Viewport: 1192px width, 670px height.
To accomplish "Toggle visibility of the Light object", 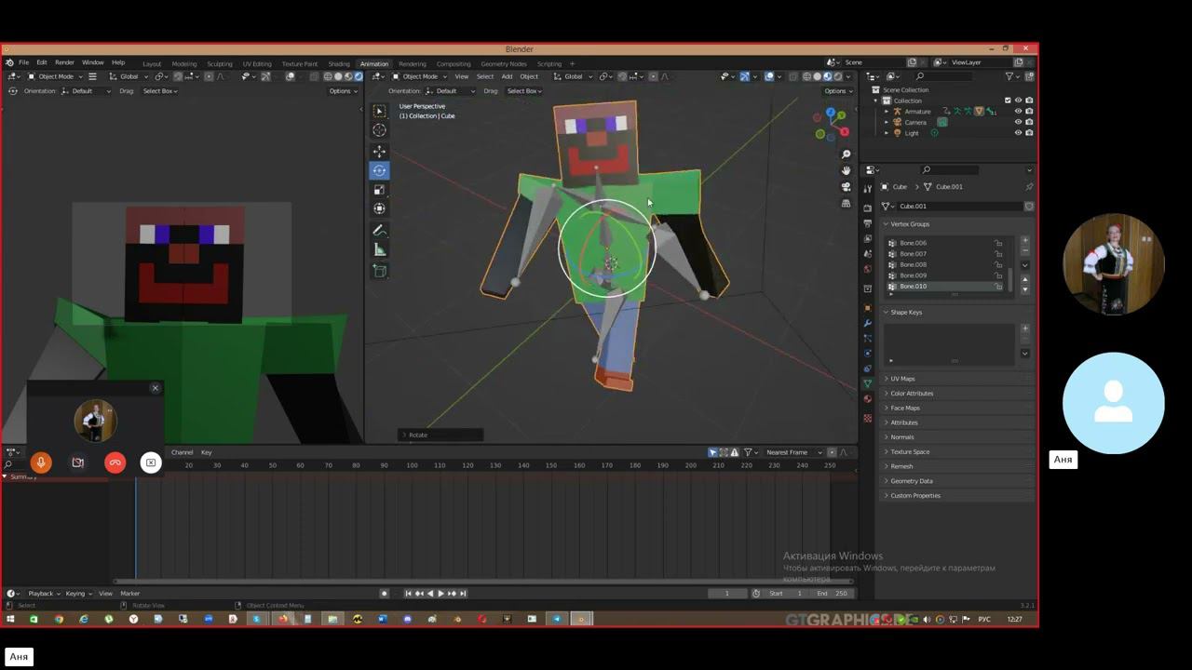I will pyautogui.click(x=1018, y=133).
